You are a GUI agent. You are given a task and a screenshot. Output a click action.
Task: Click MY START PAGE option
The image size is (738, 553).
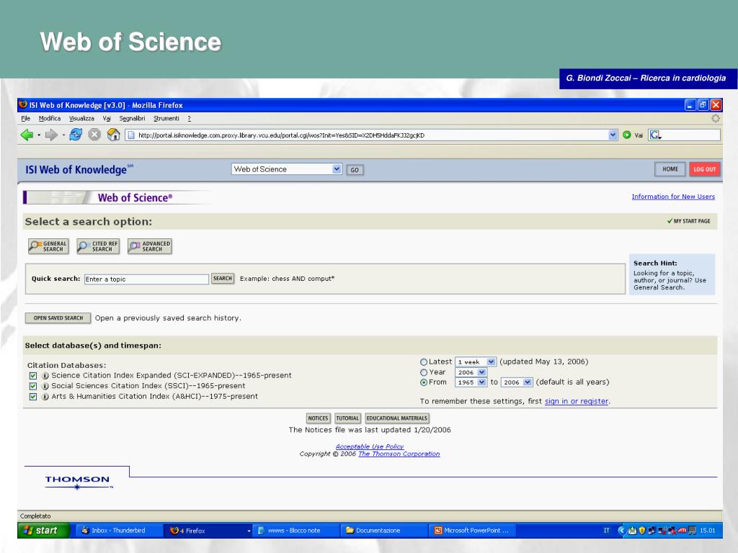click(x=688, y=221)
